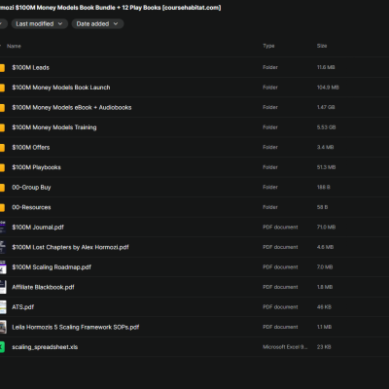Click the scaling_spreadsheet.xls Excel file icon
This screenshot has height=389, width=389.
2,347
